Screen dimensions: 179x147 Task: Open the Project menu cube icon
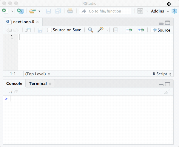174,11
